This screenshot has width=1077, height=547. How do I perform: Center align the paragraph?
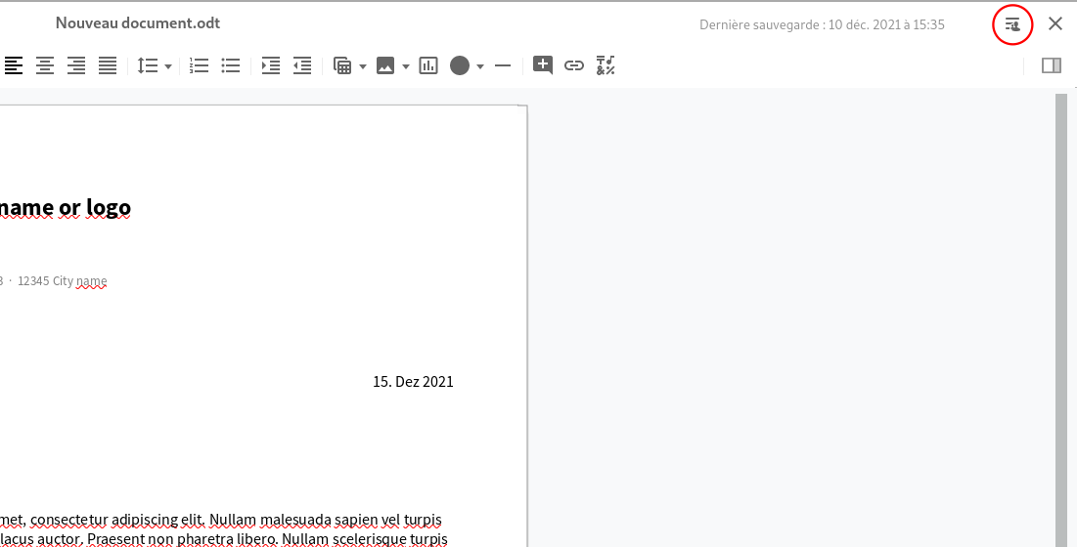(45, 65)
